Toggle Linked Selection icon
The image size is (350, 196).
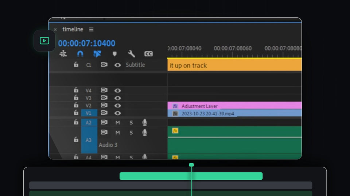[x=97, y=54]
